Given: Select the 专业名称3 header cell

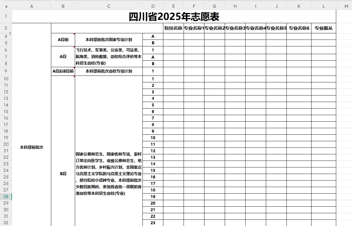Looking at the screenshot, I should pos(235,28).
